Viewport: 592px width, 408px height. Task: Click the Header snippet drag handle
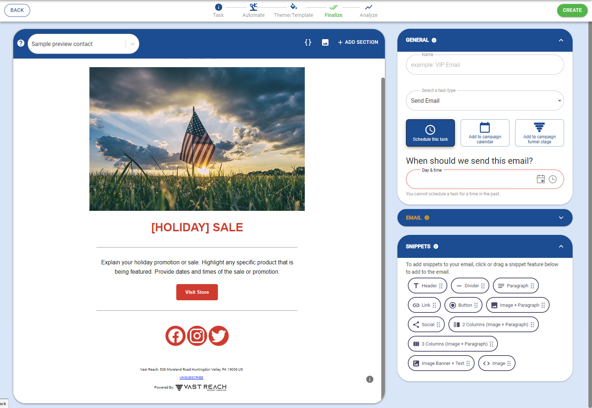[441, 286]
